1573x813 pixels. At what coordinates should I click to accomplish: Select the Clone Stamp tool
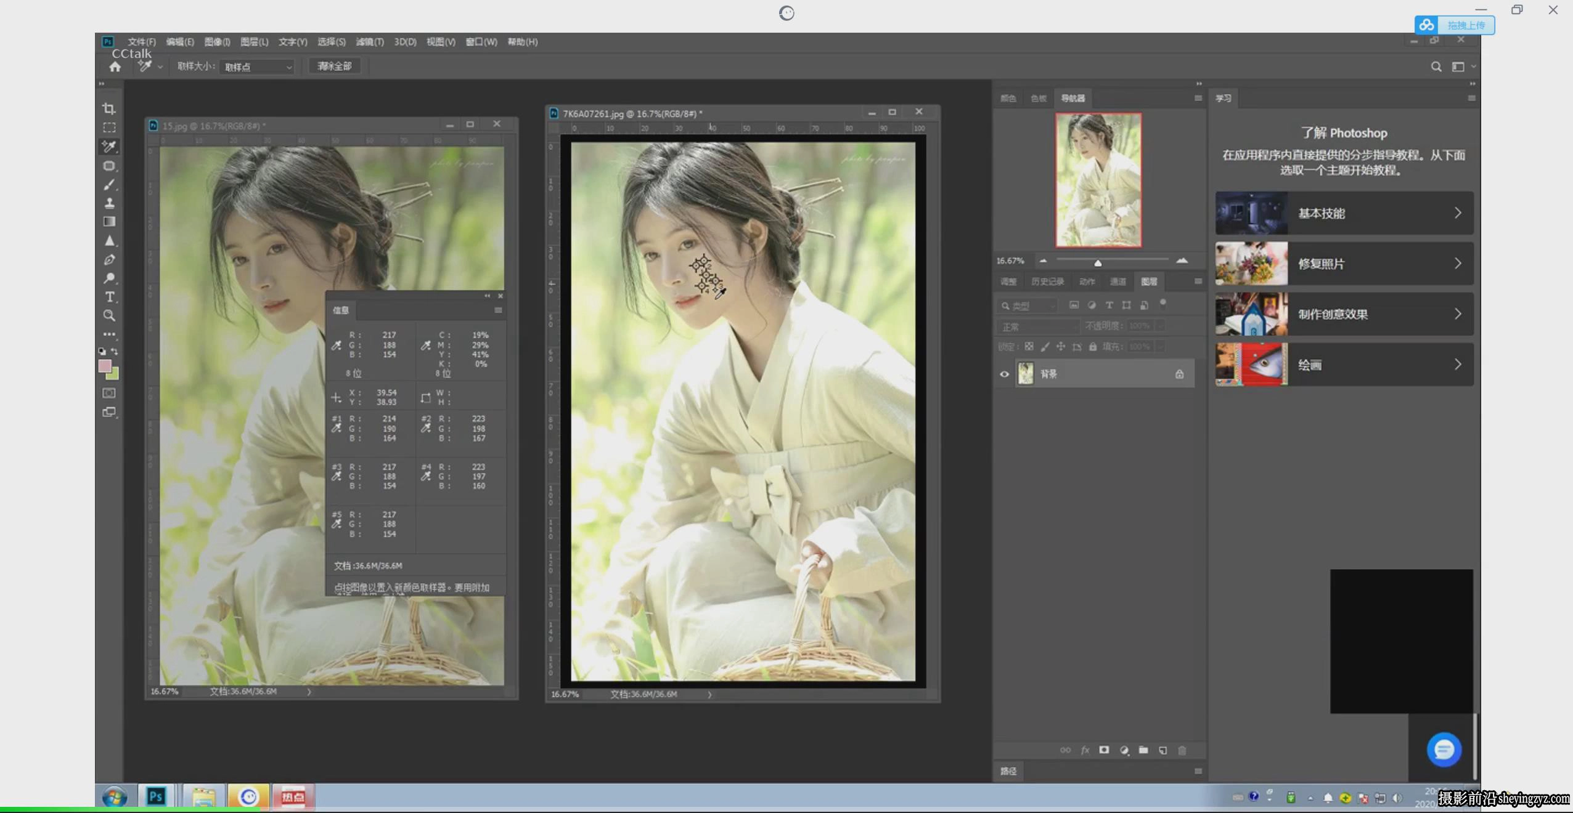[109, 203]
